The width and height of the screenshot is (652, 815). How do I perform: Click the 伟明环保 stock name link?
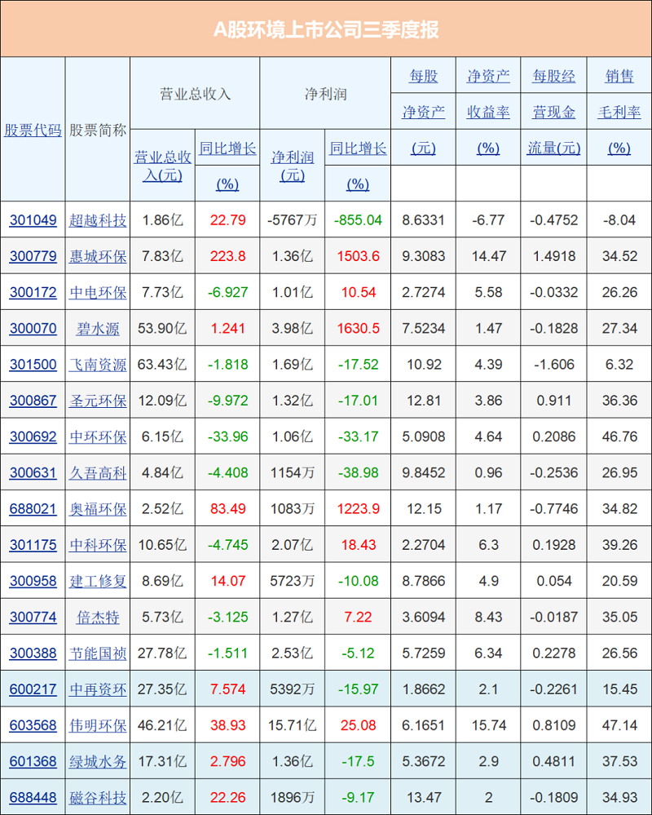(98, 725)
